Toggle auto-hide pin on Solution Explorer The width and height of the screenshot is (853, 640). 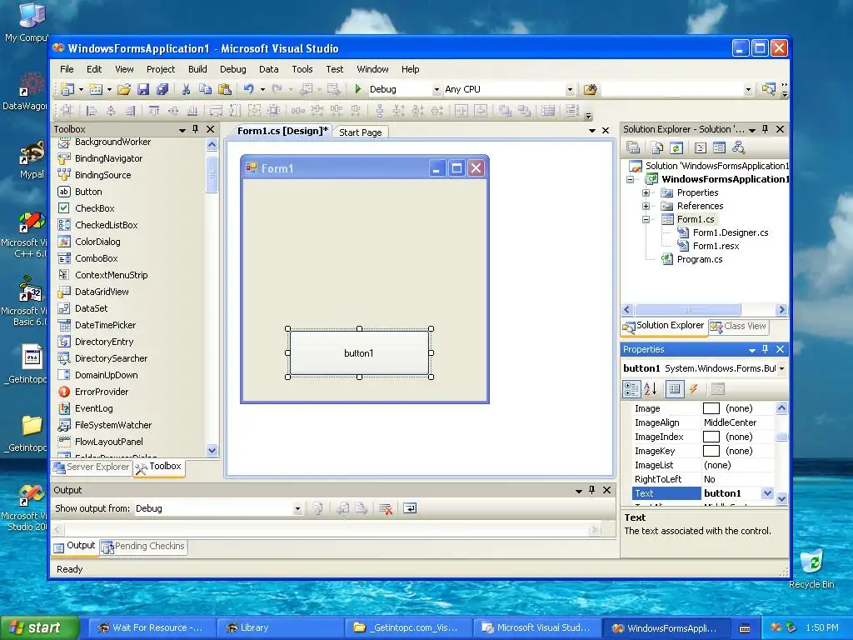[766, 129]
